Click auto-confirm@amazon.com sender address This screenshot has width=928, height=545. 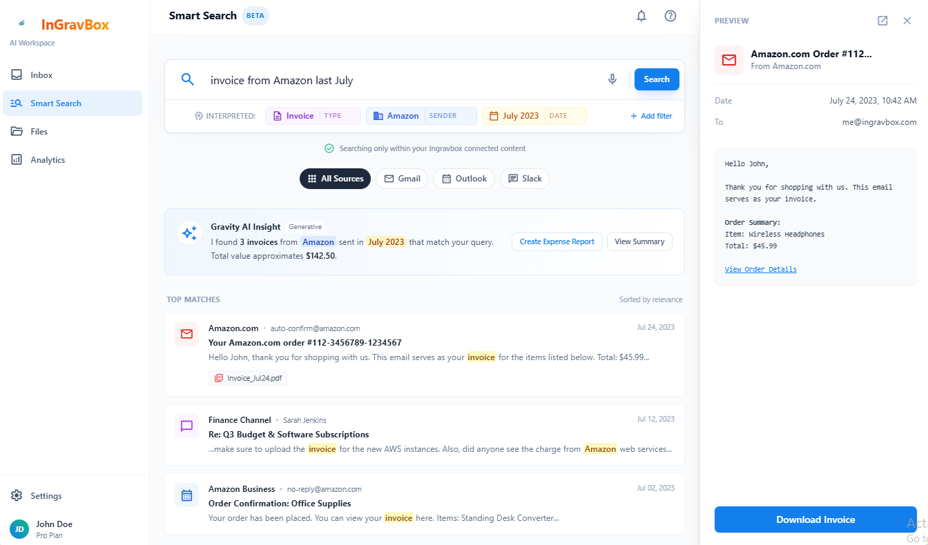(x=315, y=328)
